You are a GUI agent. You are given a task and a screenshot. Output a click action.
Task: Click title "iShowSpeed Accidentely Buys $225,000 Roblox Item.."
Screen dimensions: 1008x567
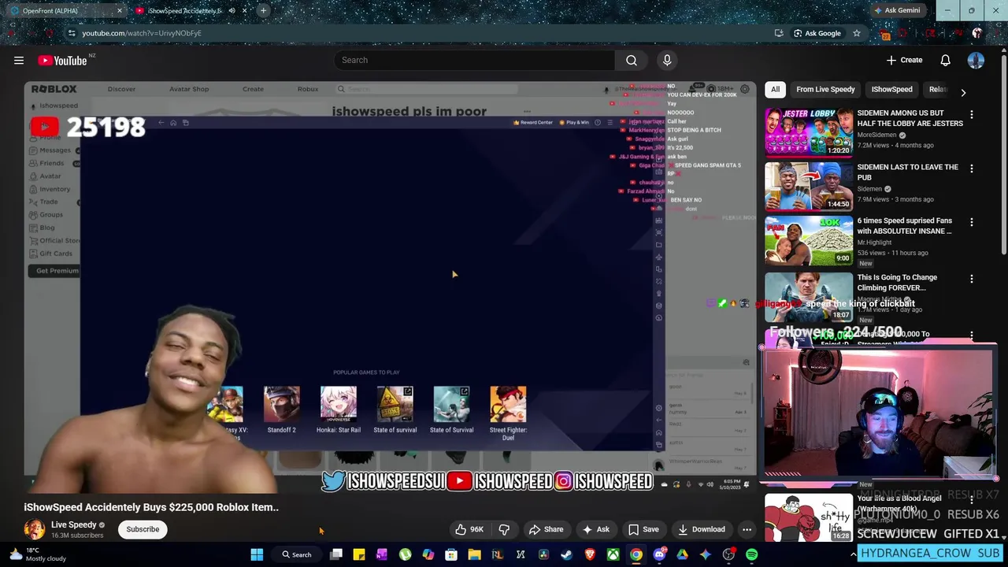[x=151, y=507]
